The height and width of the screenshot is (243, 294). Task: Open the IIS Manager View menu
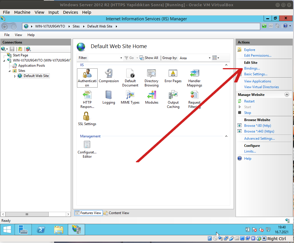(x=18, y=35)
